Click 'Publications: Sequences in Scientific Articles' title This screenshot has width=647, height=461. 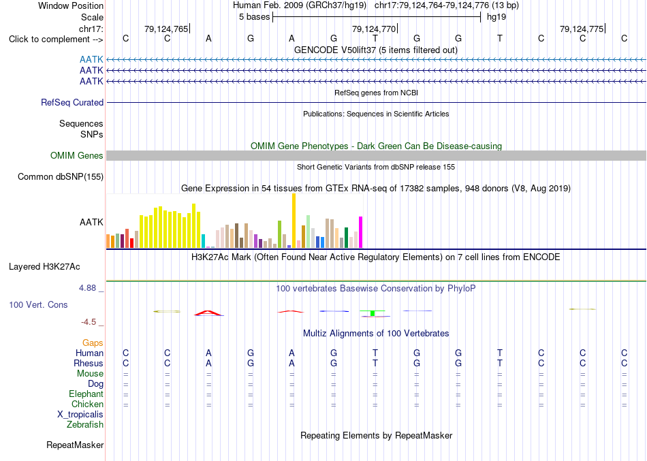[376, 114]
